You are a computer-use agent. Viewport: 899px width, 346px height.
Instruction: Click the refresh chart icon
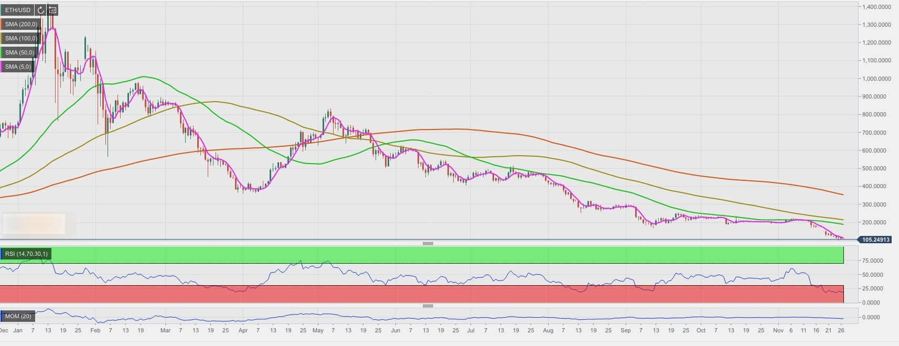pos(40,10)
